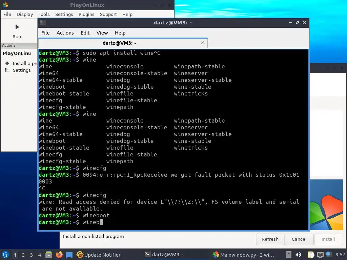Click 'winetricks' in the first completion list

[x=191, y=93]
